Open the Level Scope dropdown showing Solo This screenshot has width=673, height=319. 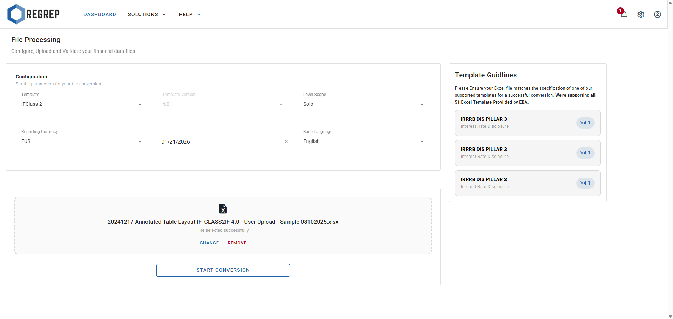pyautogui.click(x=422, y=104)
